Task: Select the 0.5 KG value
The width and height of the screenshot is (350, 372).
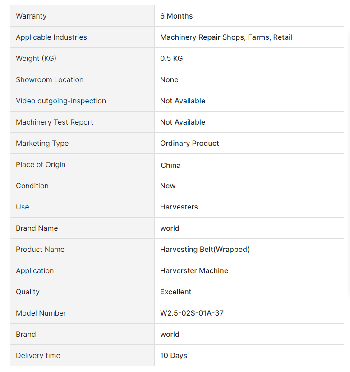Action: (171, 58)
